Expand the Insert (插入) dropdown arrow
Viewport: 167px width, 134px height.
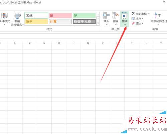pyautogui.click(x=107, y=25)
